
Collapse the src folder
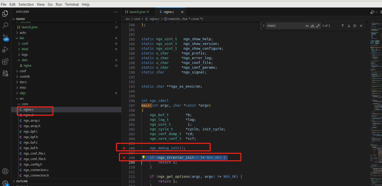(x=66, y=98)
